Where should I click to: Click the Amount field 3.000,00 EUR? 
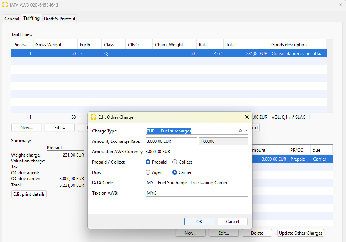(171, 141)
